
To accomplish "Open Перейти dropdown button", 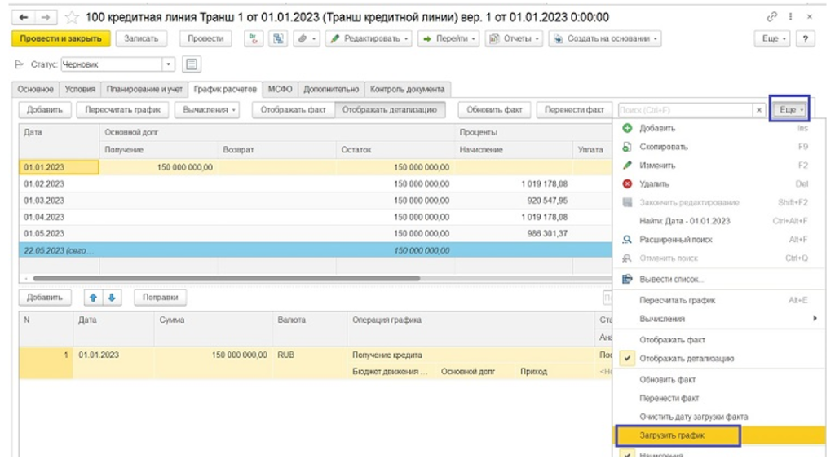I will click(x=448, y=38).
